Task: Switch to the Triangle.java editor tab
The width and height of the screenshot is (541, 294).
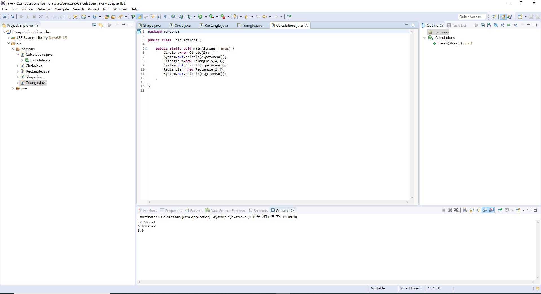Action: [250, 25]
